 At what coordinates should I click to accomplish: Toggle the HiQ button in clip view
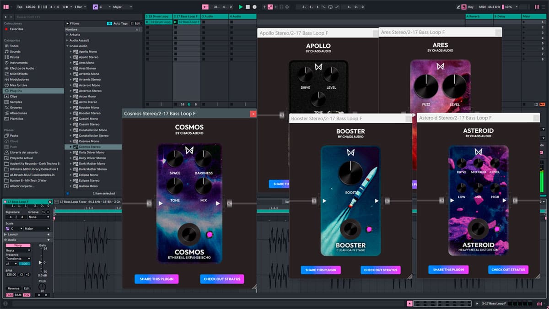pyautogui.click(x=27, y=295)
